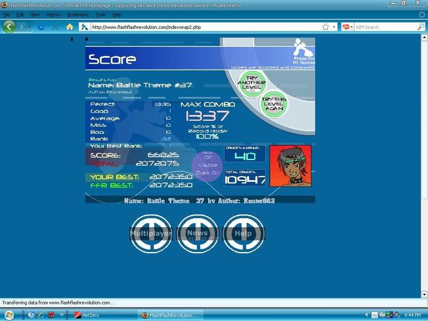Bookmark this page with the star icon
The image size is (428, 321).
[x=325, y=27]
